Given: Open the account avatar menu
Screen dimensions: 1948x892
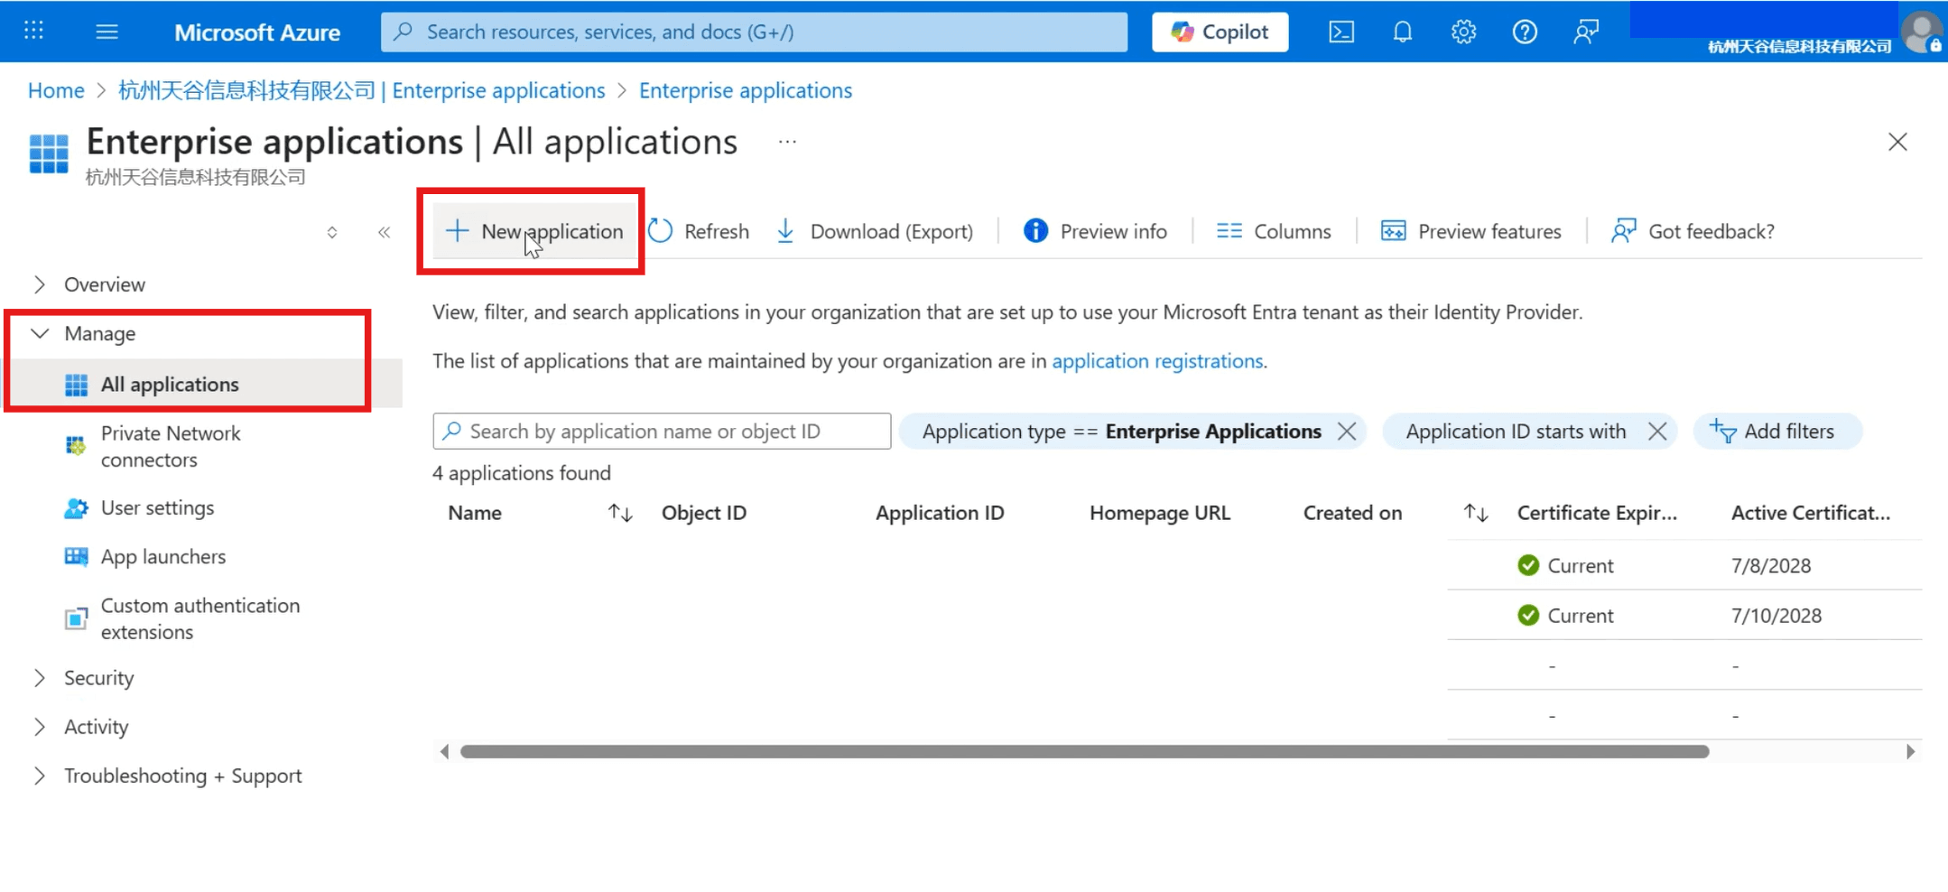Looking at the screenshot, I should [x=1922, y=32].
